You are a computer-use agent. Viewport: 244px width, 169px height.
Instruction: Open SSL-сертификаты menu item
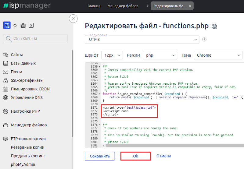27,80
